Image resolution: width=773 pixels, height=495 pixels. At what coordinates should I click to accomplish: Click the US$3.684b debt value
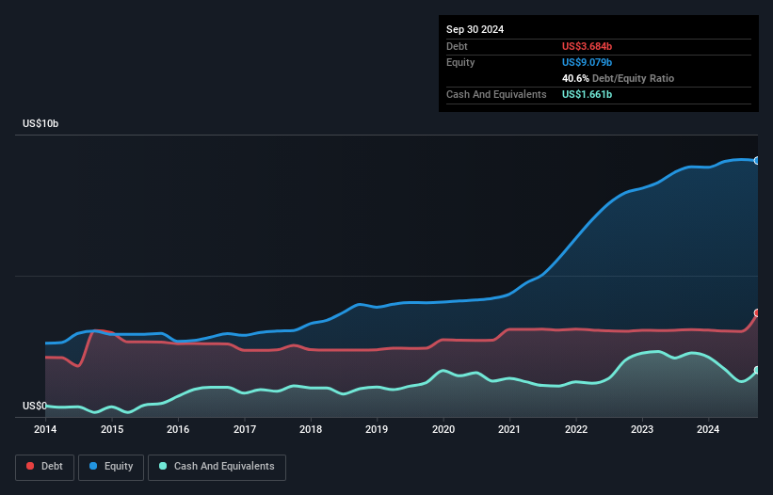(587, 46)
